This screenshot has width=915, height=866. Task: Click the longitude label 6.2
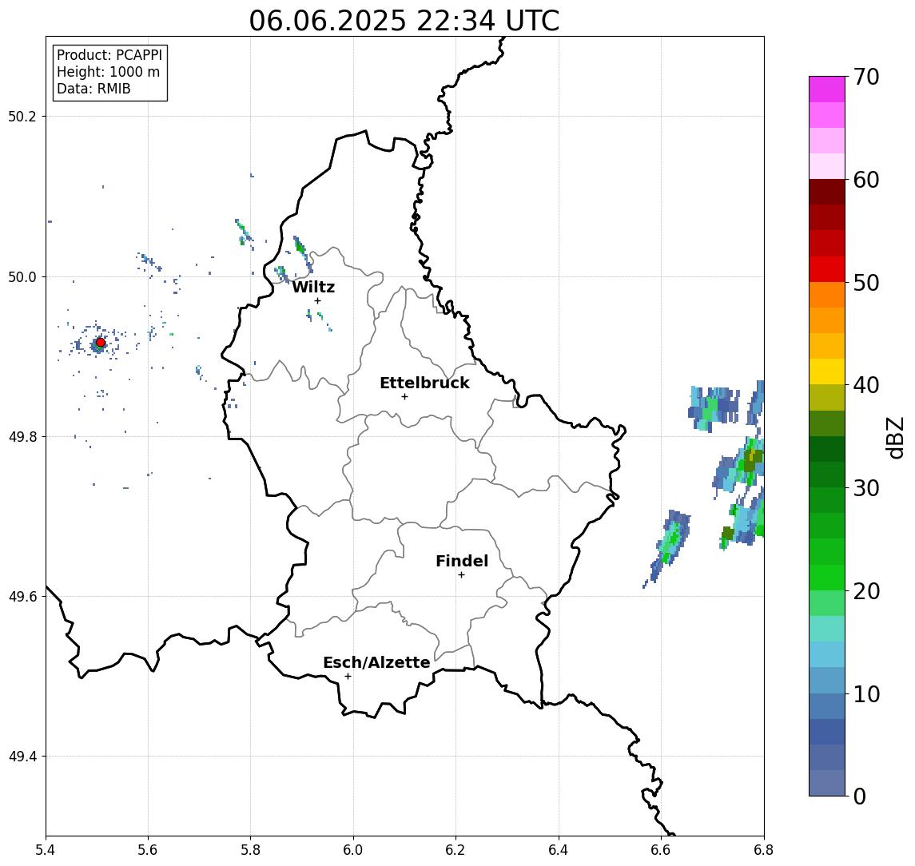456,850
